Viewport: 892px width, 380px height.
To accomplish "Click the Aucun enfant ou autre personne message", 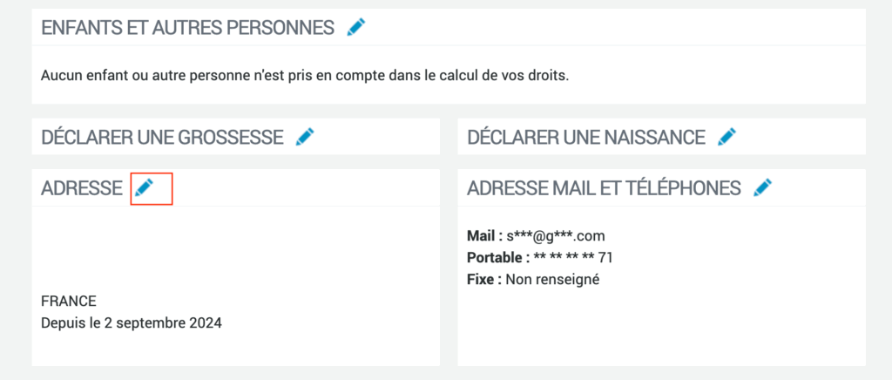I will click(305, 76).
